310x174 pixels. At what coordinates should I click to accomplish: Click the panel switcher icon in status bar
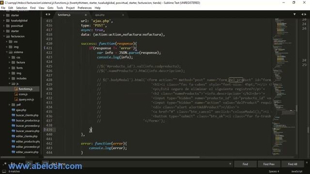click(4, 172)
